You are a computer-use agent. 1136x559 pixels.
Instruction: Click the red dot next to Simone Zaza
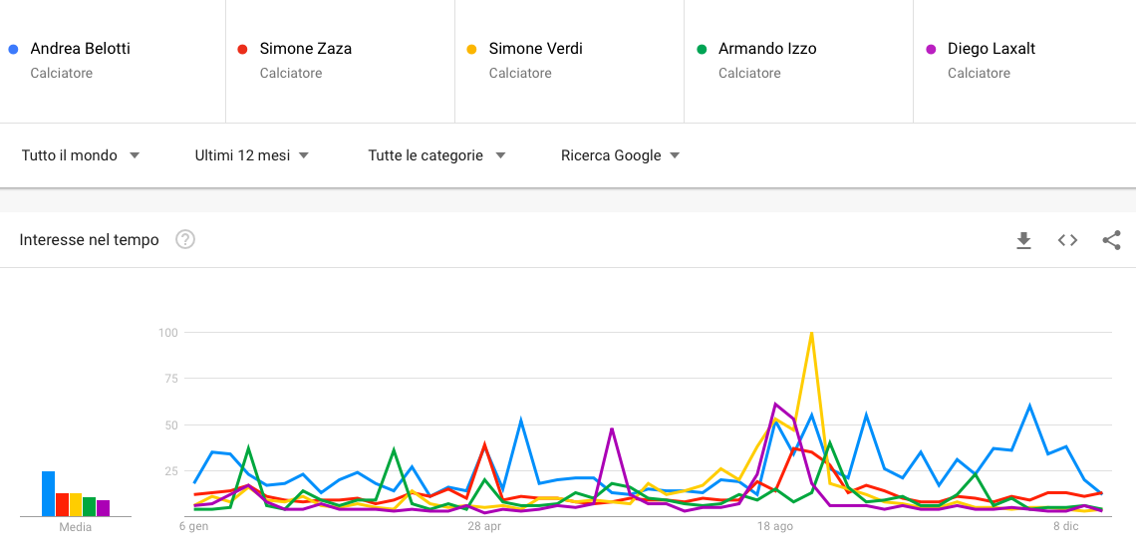(x=242, y=49)
